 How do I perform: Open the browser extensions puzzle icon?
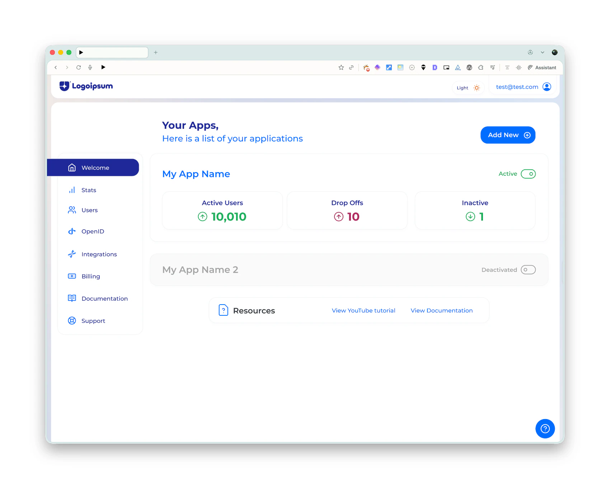pos(481,67)
